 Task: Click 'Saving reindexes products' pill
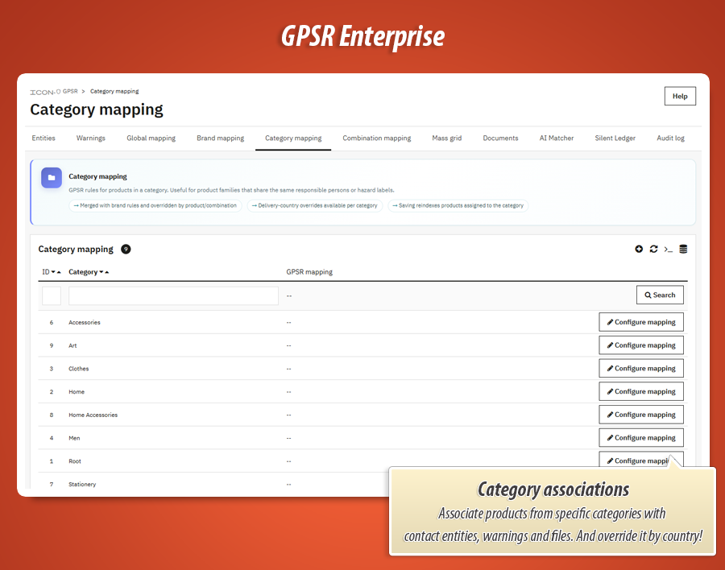pos(458,206)
